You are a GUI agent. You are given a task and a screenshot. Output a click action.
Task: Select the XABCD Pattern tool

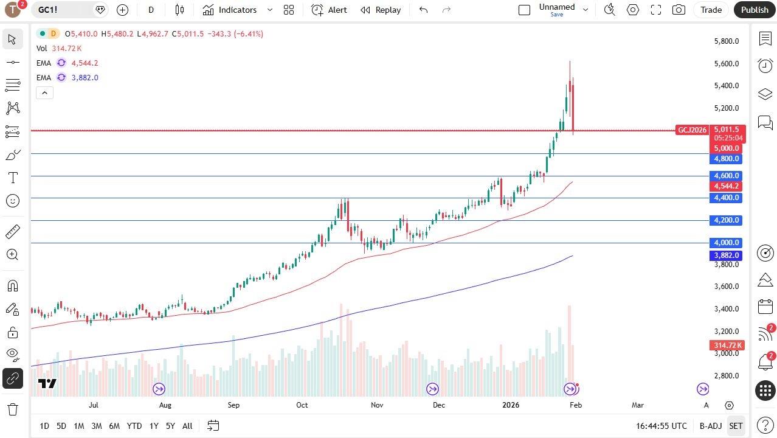[12, 108]
